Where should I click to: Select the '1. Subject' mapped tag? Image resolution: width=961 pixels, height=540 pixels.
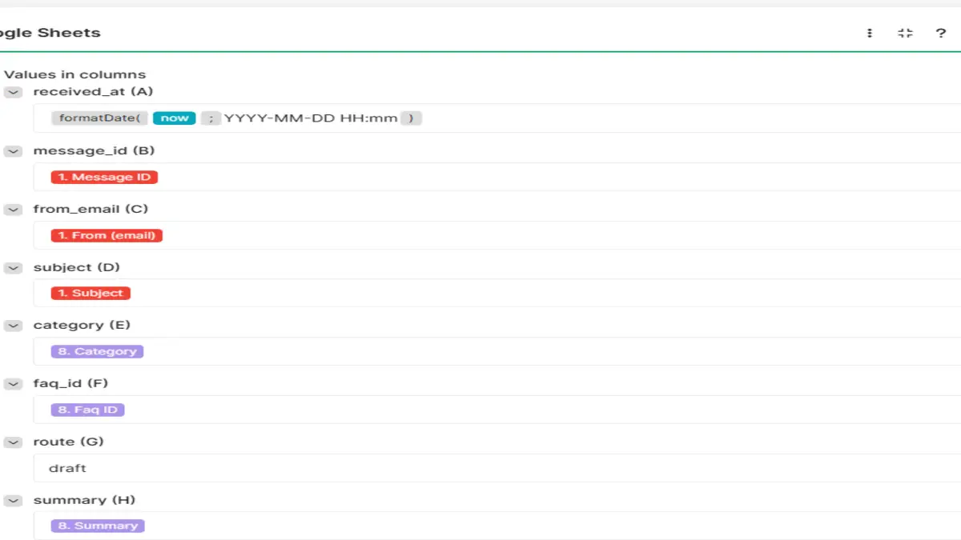point(90,294)
